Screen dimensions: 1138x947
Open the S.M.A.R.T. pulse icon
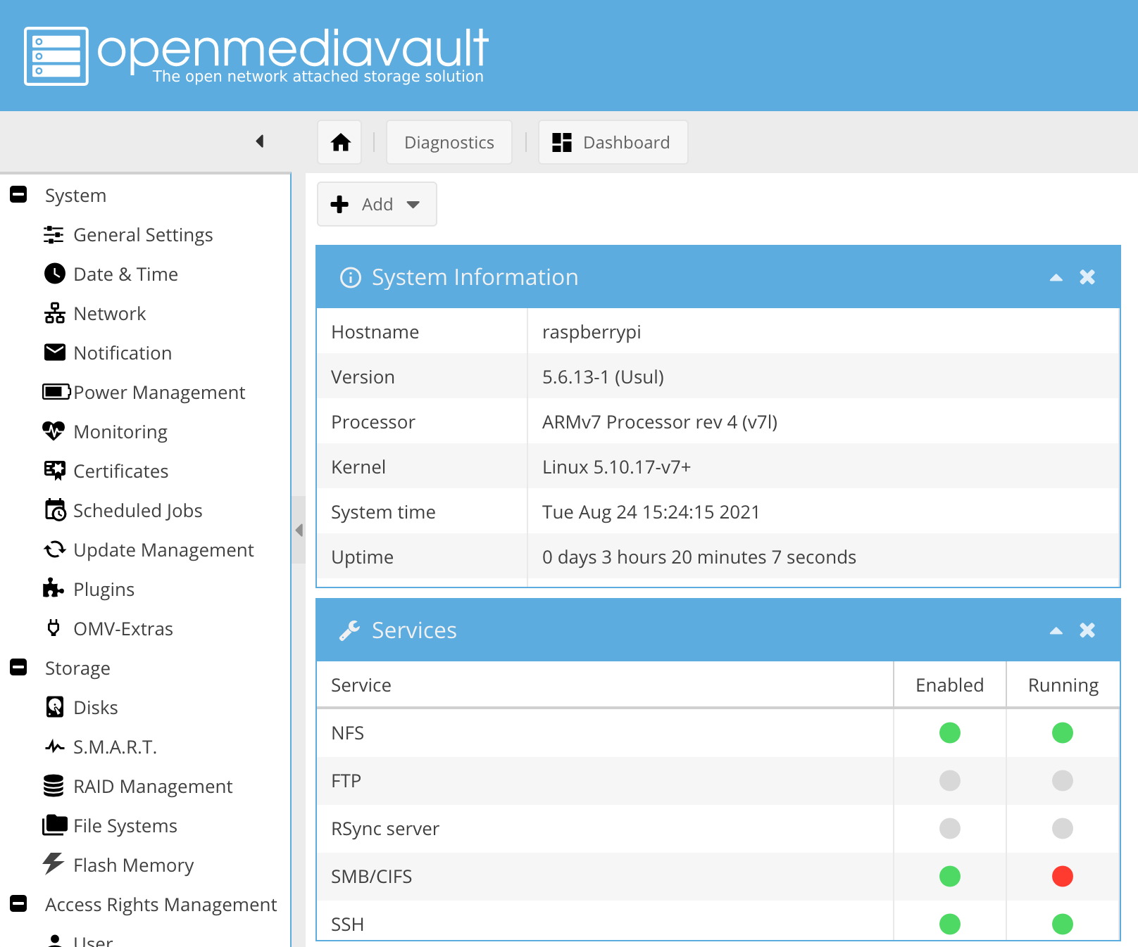tap(54, 746)
